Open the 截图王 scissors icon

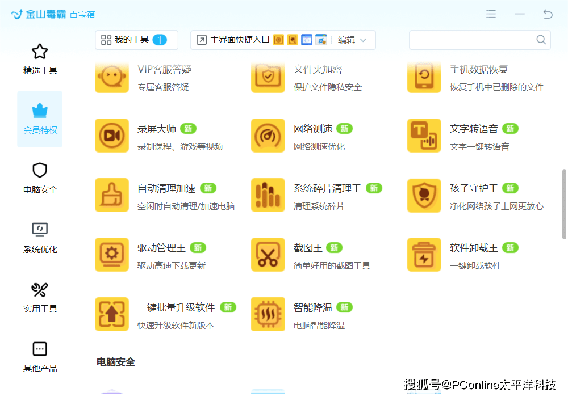point(268,255)
